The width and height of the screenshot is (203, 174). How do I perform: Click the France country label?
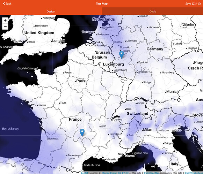coord(75,119)
